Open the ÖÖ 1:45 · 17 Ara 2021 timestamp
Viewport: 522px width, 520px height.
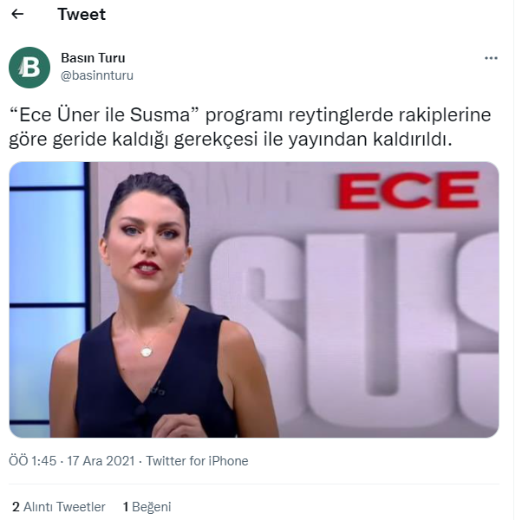click(72, 461)
